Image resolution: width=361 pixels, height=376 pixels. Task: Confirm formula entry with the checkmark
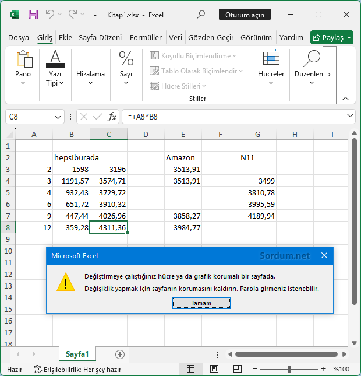point(98,117)
